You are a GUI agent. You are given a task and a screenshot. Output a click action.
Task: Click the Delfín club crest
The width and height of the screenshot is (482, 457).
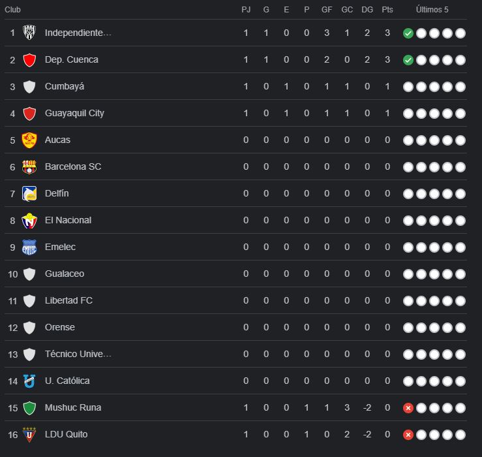(29, 193)
